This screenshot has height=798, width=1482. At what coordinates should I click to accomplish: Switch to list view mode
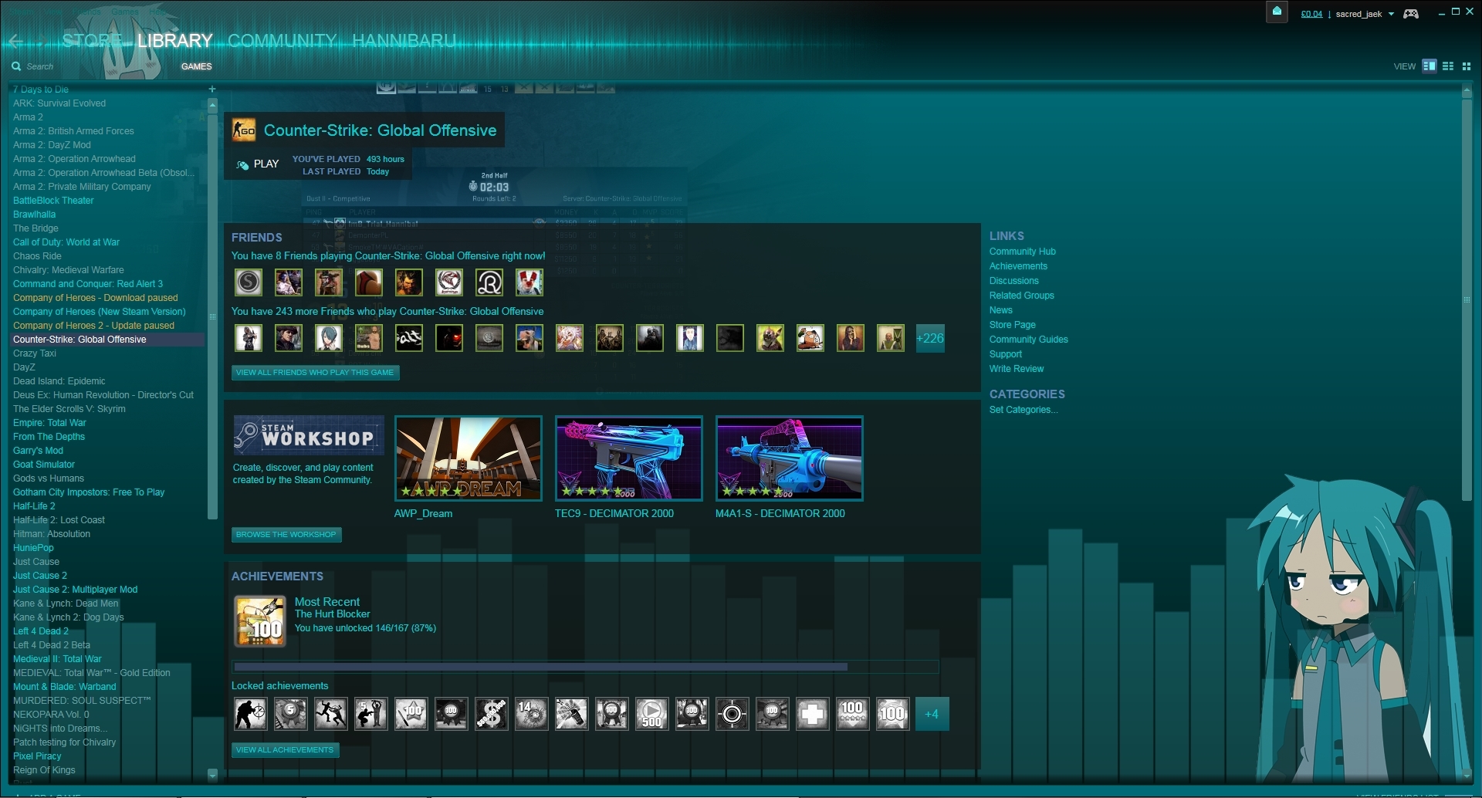click(x=1448, y=66)
